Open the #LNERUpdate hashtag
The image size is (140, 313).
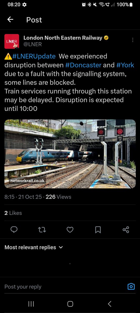pyautogui.click(x=34, y=56)
